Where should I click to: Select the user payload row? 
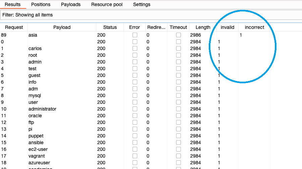(151, 102)
